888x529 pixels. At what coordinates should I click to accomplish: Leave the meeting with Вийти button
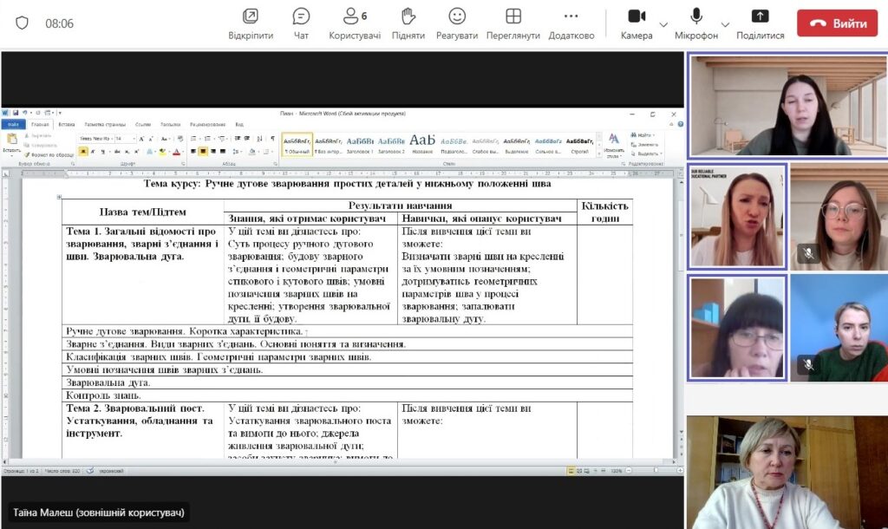click(x=837, y=23)
